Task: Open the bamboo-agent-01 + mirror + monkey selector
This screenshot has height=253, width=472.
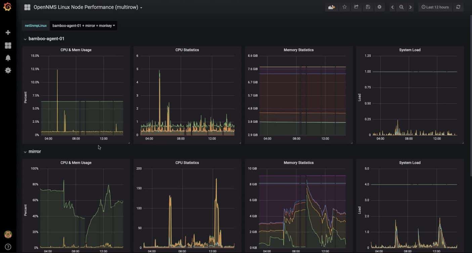Action: (83, 26)
